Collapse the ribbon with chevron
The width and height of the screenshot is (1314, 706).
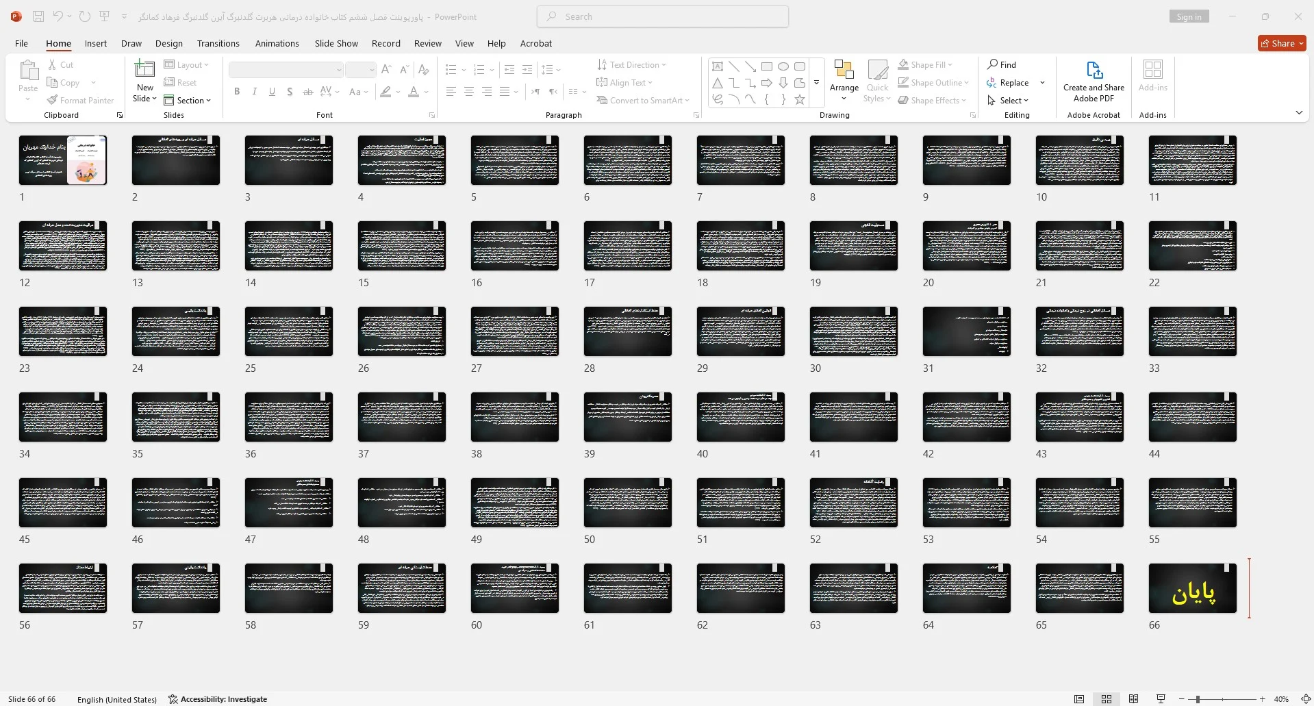(x=1299, y=112)
